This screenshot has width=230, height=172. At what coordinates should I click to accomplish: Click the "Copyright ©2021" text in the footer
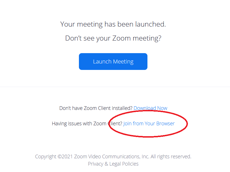(54, 157)
